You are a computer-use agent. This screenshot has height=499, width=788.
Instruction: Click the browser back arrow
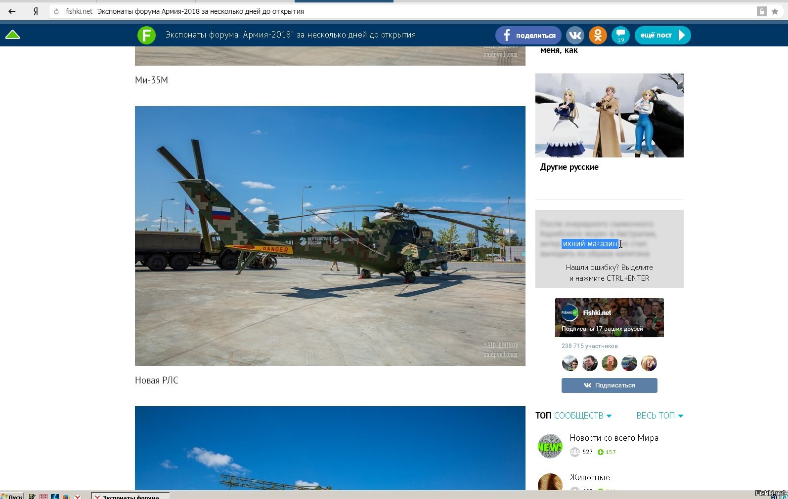(12, 11)
